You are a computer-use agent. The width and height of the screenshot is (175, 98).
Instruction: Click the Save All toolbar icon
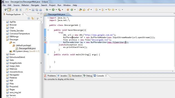[37, 10]
